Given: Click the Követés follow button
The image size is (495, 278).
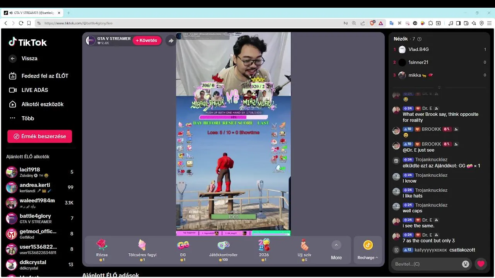Looking at the screenshot, I should tap(147, 41).
